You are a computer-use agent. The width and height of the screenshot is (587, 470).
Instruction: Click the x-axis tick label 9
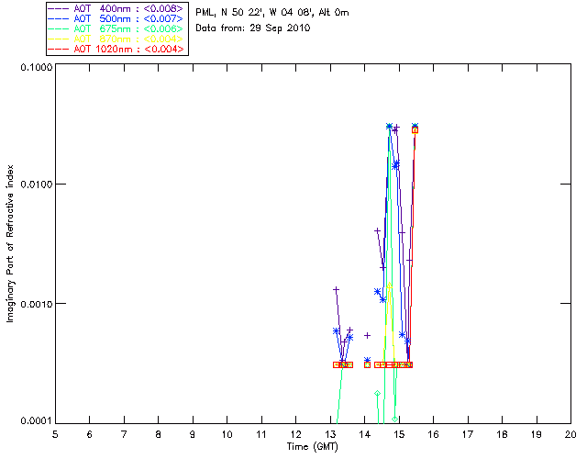[x=193, y=434]
